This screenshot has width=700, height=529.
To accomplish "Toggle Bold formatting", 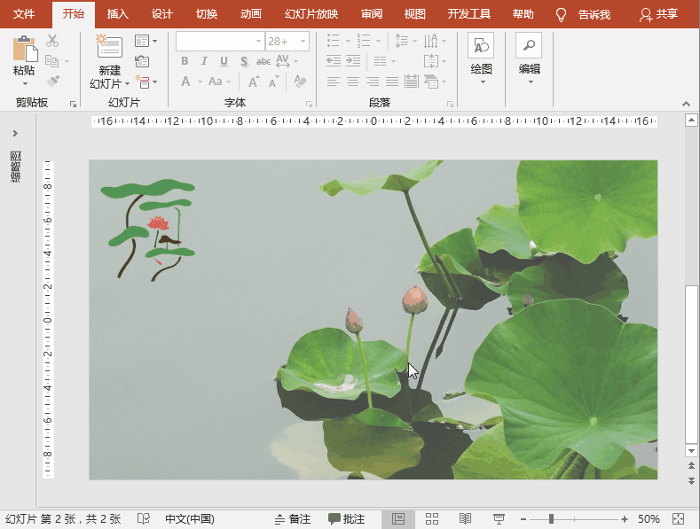I will (185, 61).
